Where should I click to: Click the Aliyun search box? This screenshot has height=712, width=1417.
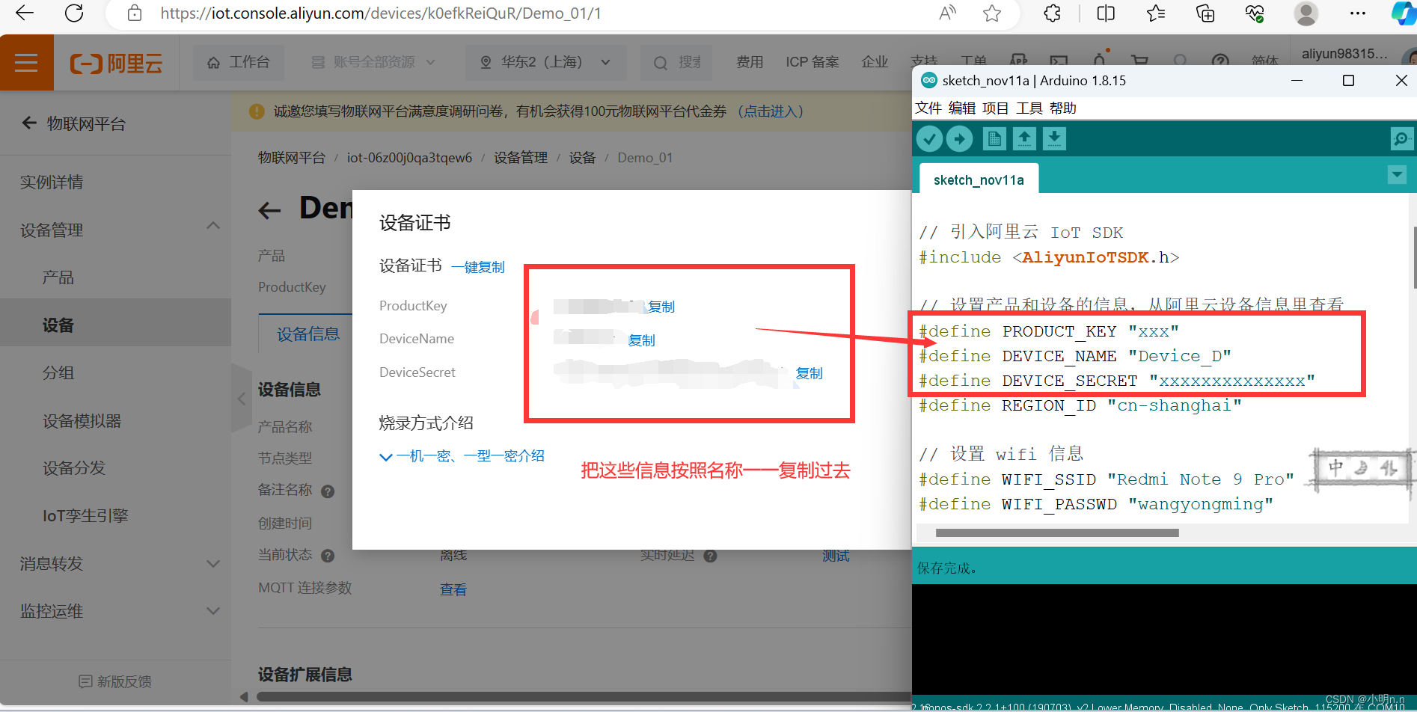tap(677, 63)
